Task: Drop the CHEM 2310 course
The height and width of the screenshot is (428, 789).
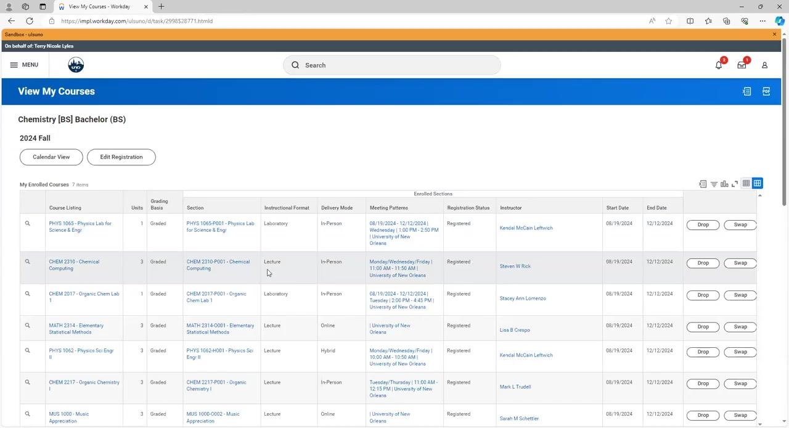Action: tap(703, 263)
